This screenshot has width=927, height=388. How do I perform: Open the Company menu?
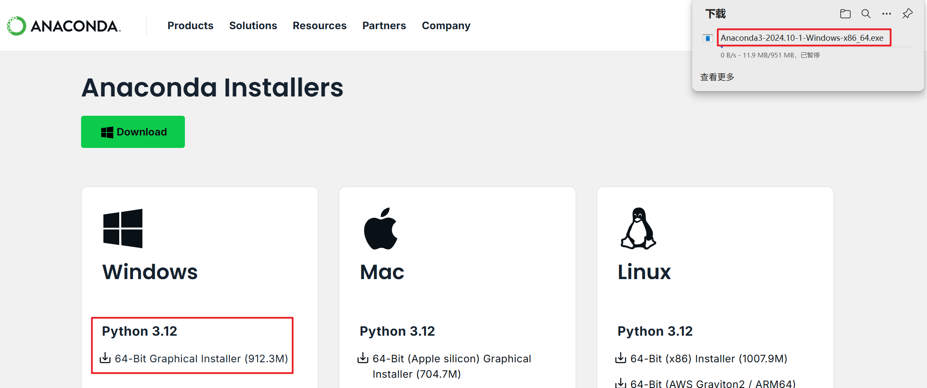pos(446,26)
